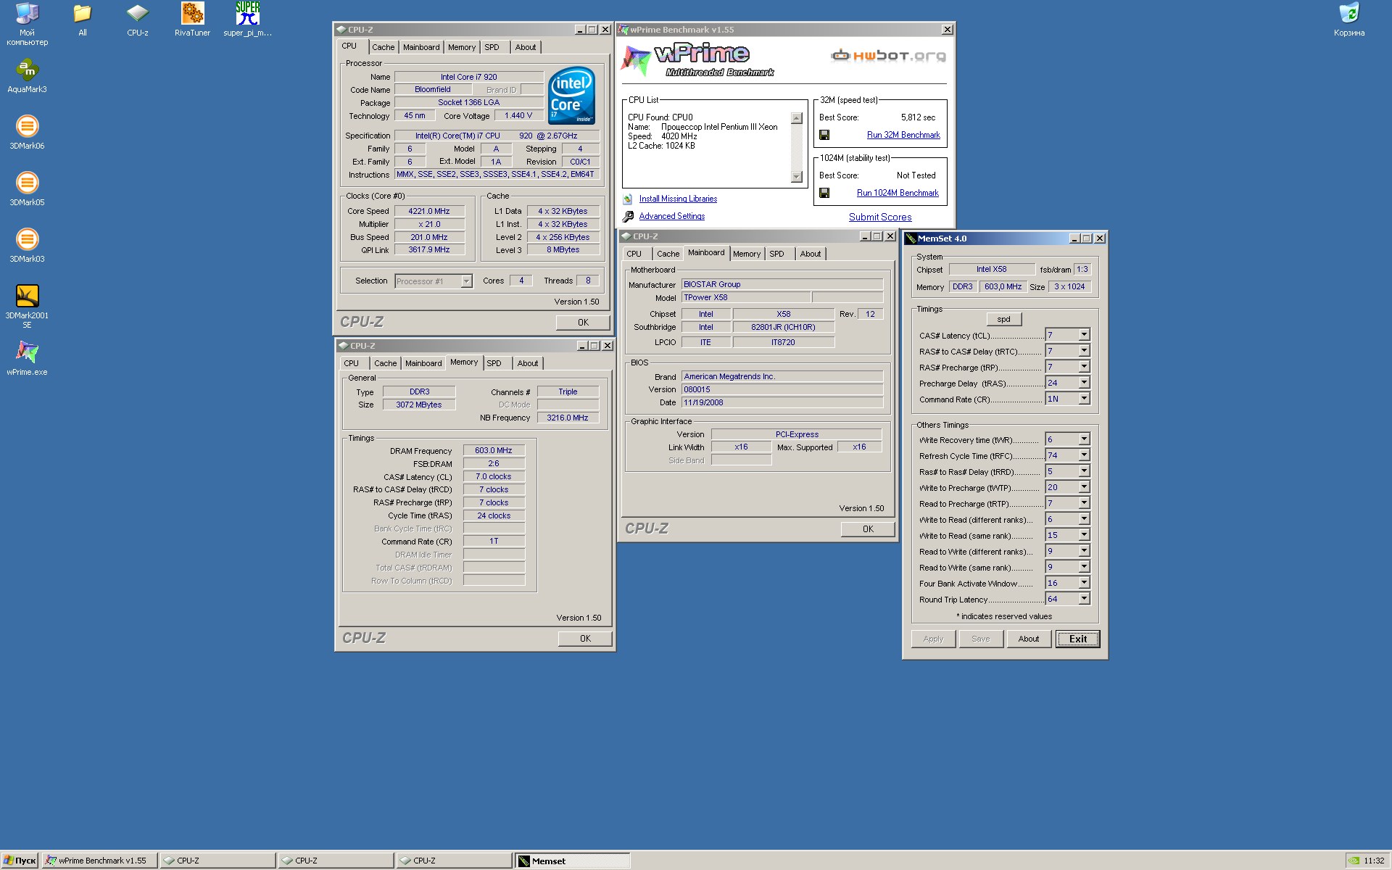Open the Round Trip Latency dropdown
The width and height of the screenshot is (1392, 870).
coord(1084,599)
